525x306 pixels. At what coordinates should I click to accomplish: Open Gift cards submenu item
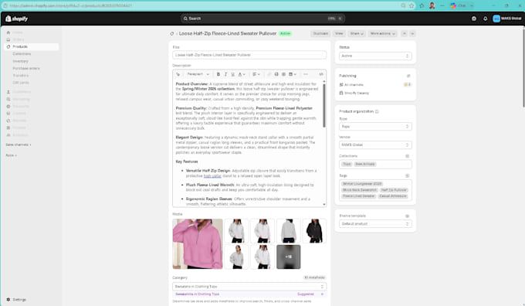21,83
